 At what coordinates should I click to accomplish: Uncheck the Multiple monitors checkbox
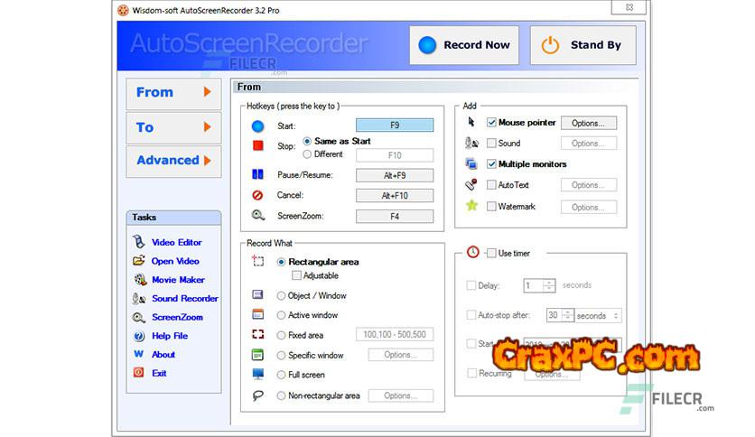(x=491, y=164)
